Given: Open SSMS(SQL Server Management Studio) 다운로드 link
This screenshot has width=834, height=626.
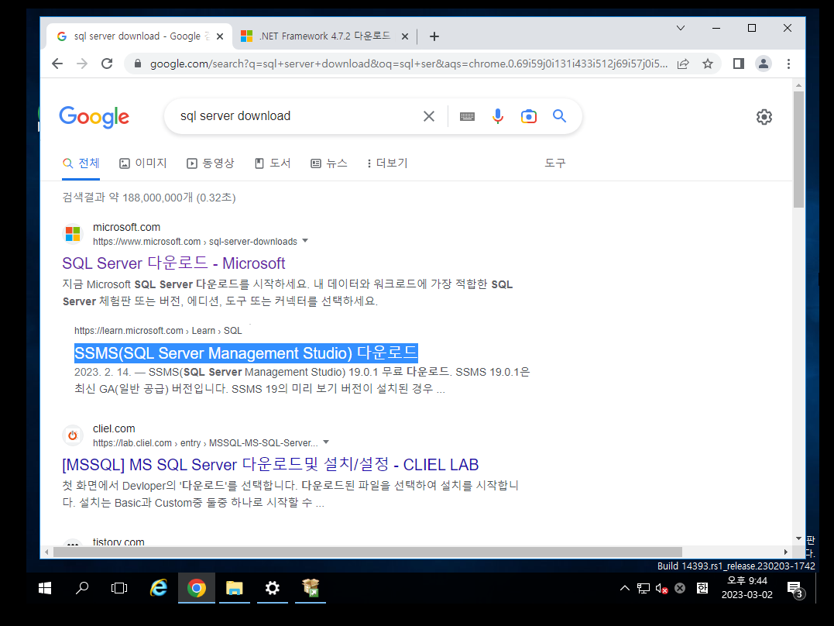Looking at the screenshot, I should [x=245, y=353].
